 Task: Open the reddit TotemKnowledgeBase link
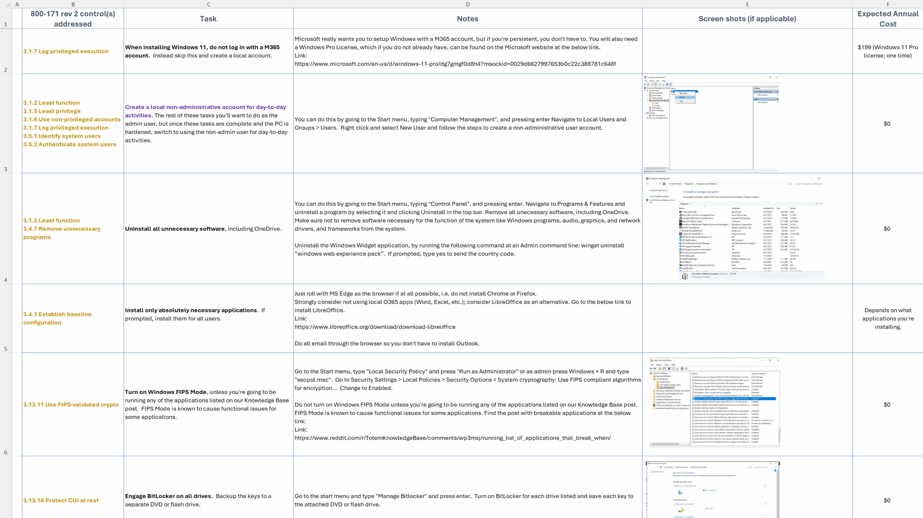point(452,438)
